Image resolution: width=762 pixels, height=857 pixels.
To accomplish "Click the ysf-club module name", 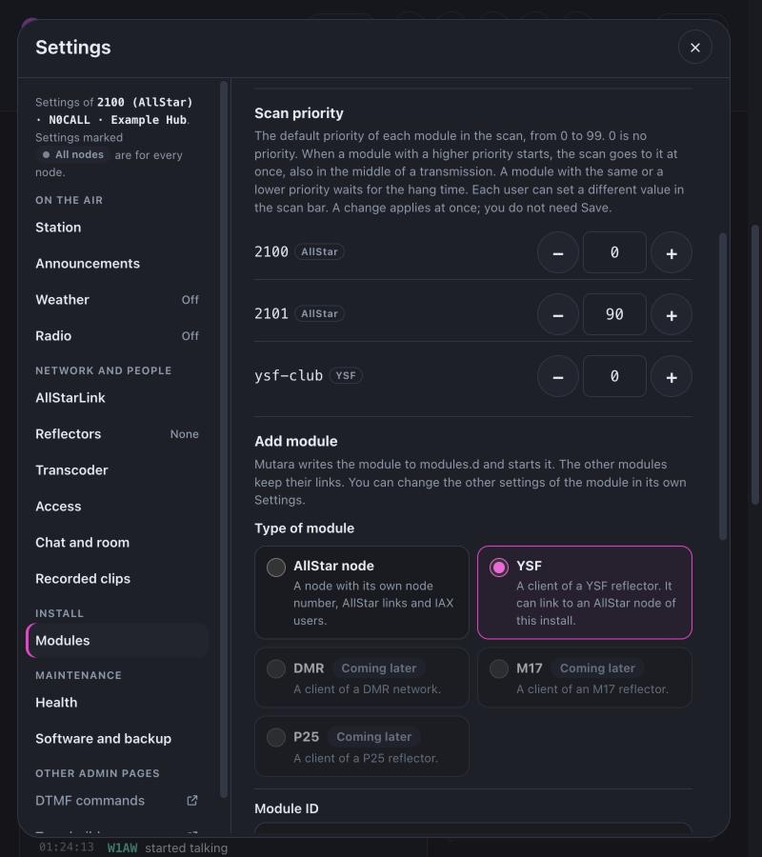I will coord(289,375).
